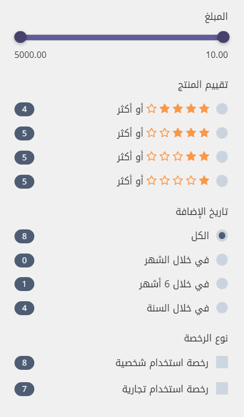The height and width of the screenshot is (417, 244).
Task: Choose the في خلال الشهر radio option
Action: point(221,260)
